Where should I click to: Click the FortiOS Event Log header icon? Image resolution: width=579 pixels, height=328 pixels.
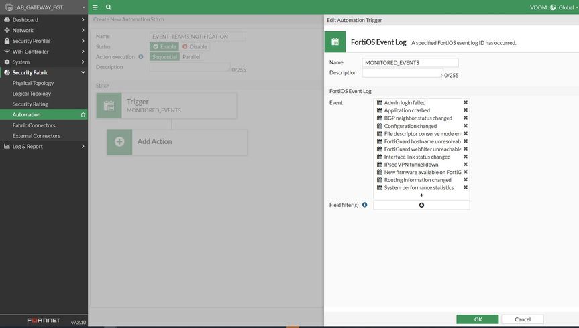pyautogui.click(x=335, y=42)
